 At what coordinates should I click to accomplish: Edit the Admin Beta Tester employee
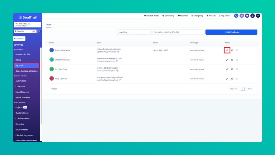(x=227, y=50)
